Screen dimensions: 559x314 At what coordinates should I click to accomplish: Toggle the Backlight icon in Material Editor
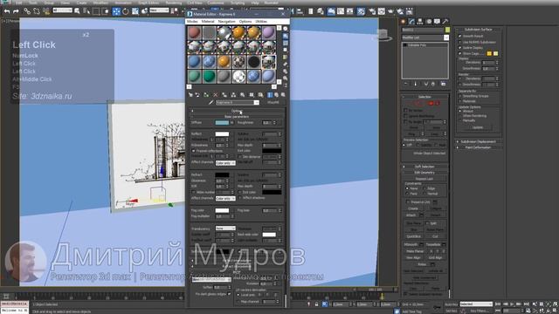click(x=286, y=36)
